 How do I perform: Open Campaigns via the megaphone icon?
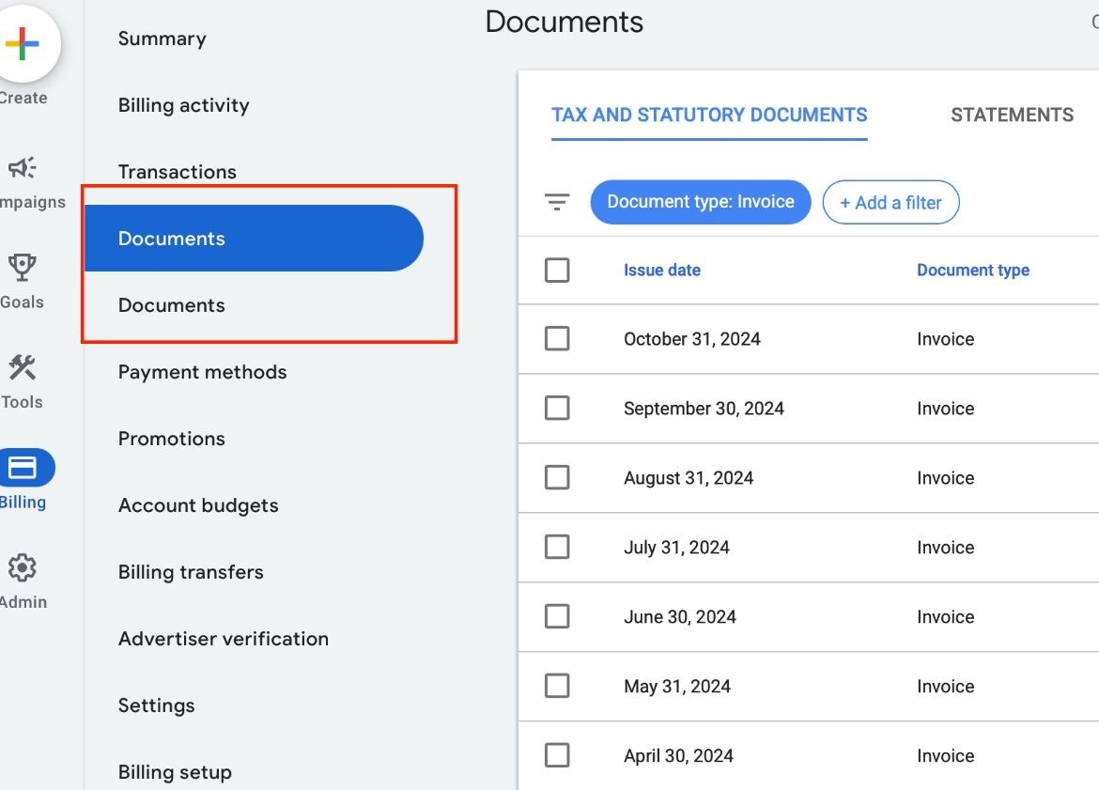[x=22, y=168]
